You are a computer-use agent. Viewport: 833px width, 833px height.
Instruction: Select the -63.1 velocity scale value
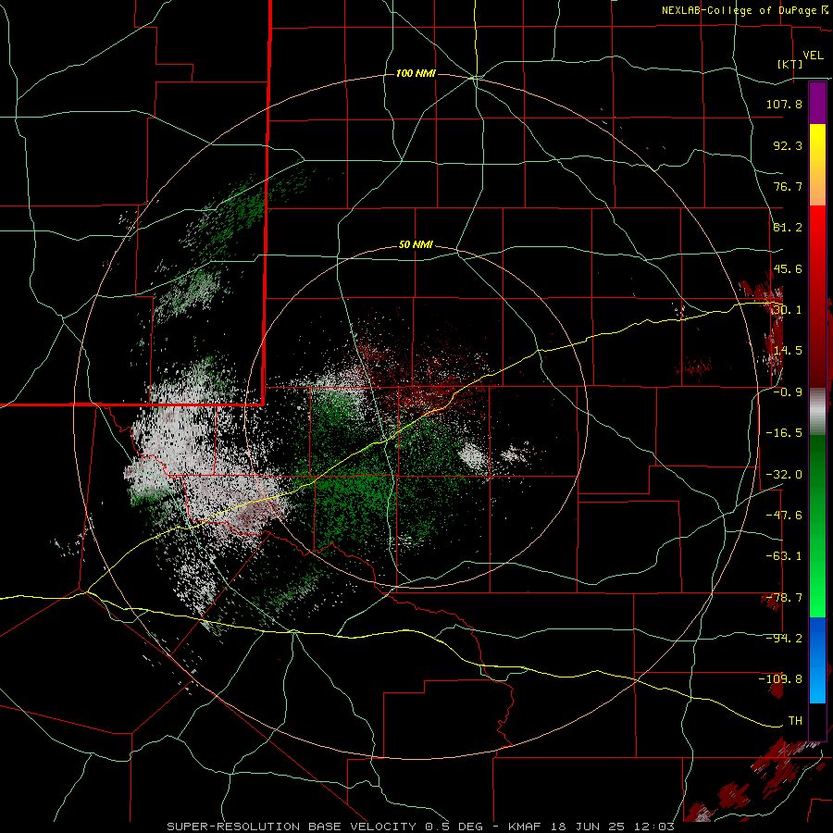784,556
